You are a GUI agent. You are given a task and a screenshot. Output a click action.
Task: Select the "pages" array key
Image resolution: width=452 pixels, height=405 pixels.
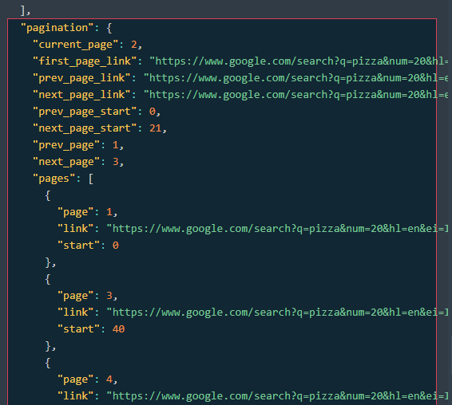pos(54,179)
